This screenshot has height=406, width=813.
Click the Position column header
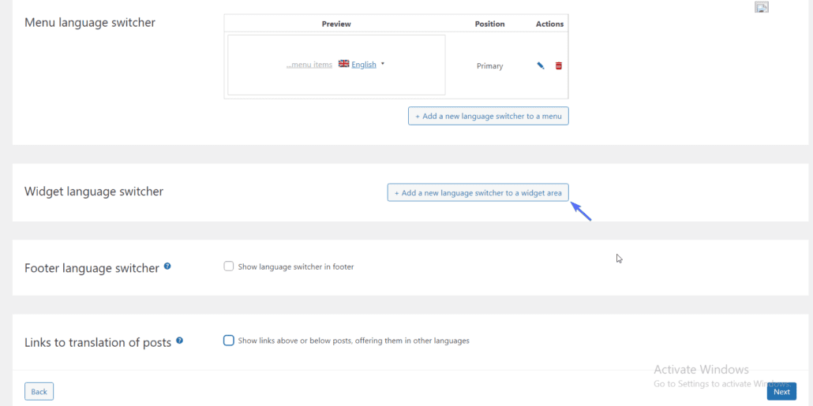pyautogui.click(x=489, y=24)
